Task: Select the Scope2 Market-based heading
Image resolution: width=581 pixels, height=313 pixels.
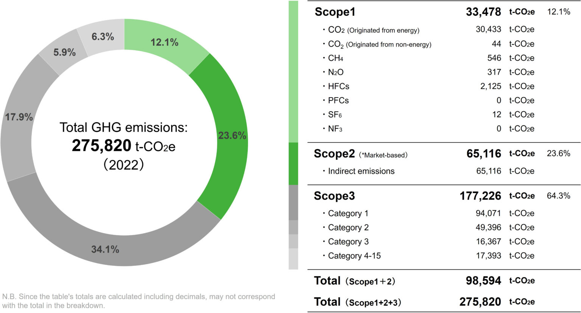Action: [x=360, y=154]
